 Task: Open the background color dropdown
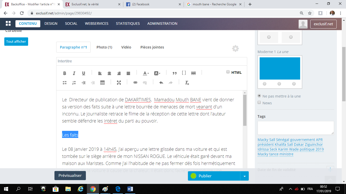click(157, 73)
